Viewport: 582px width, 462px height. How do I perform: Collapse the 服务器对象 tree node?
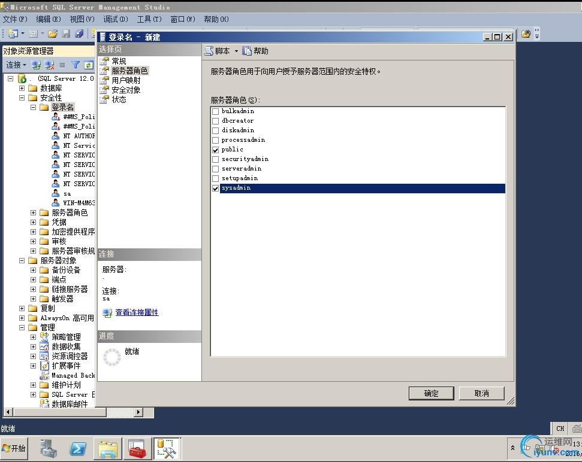coord(22,260)
